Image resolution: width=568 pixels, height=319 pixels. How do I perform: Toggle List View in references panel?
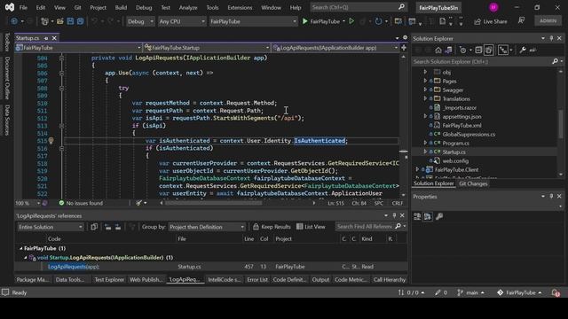pos(311,227)
